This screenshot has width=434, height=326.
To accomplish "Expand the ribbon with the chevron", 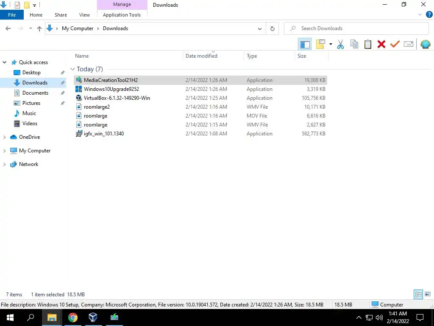I will pyautogui.click(x=420, y=15).
